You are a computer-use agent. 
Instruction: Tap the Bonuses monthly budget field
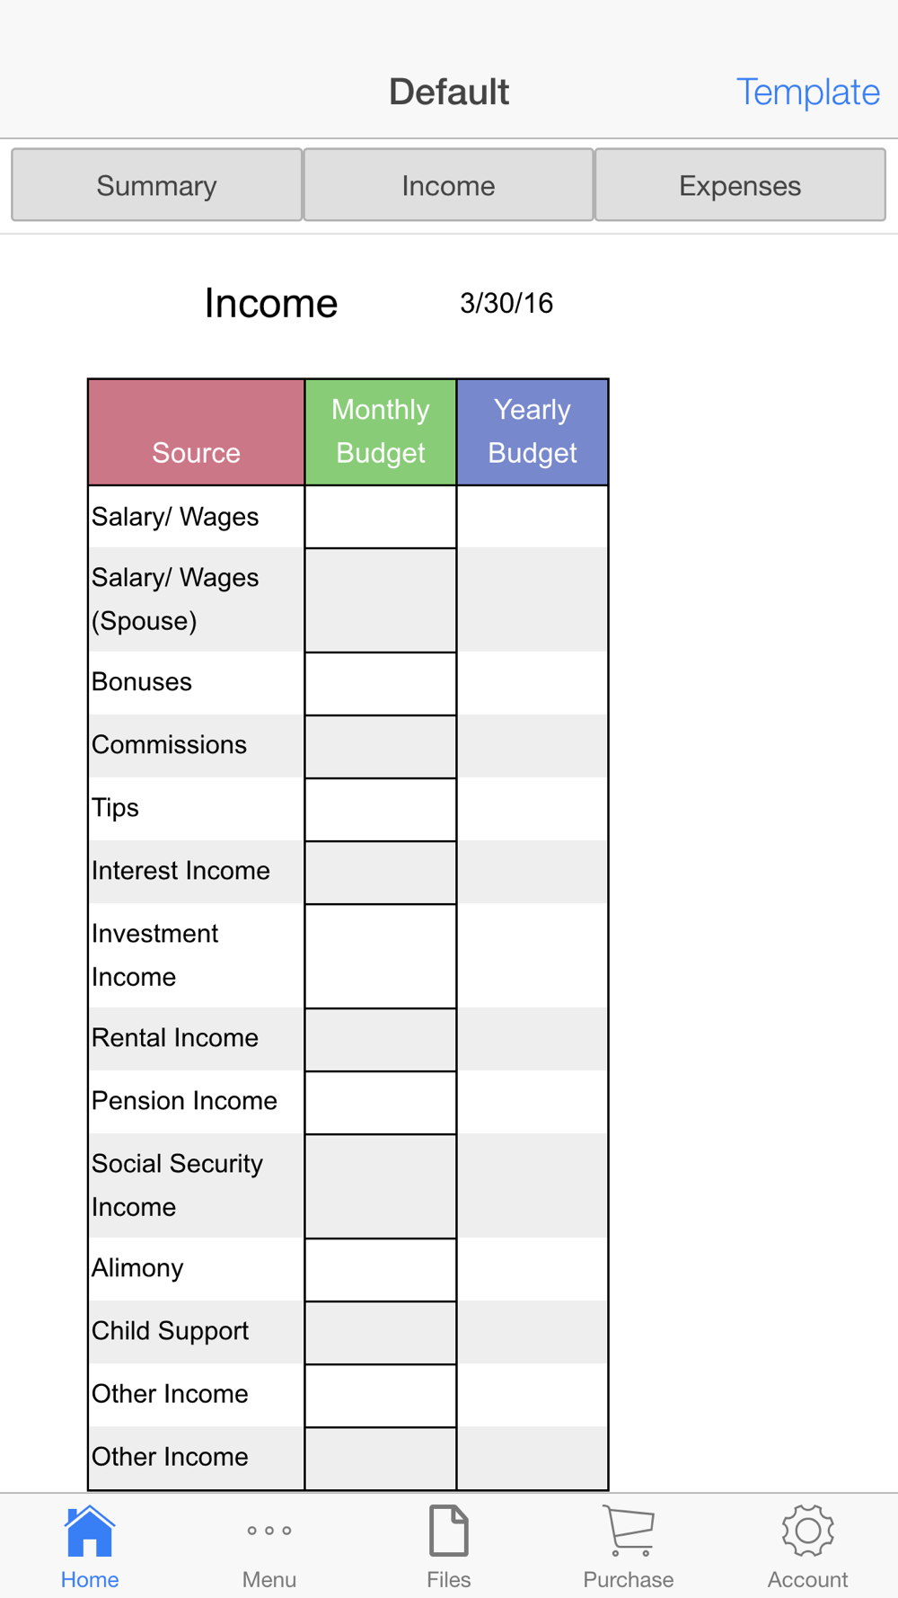[x=381, y=683]
